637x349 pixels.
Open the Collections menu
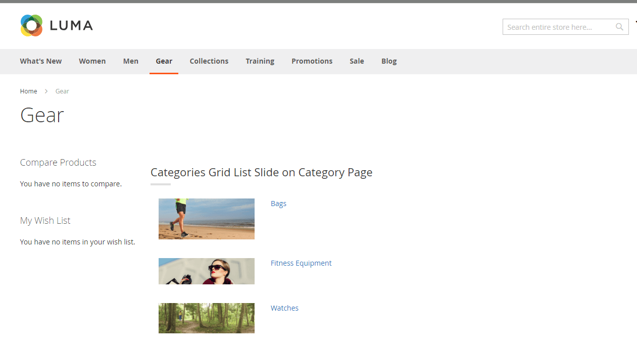click(209, 61)
